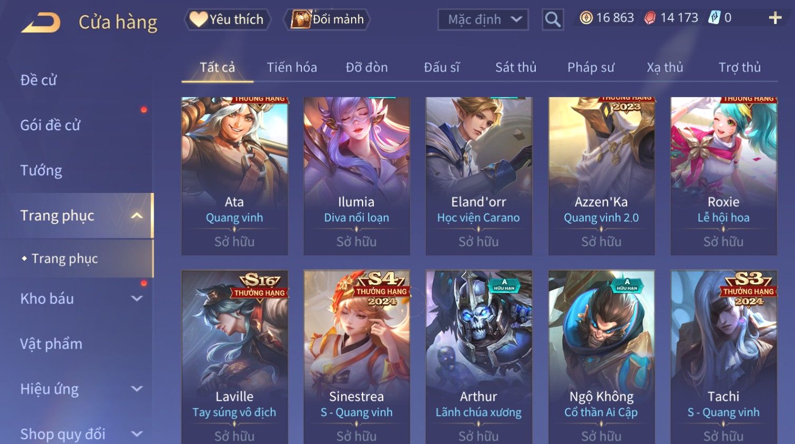
Task: Open Đổi mảnh fragment exchange
Action: 327,20
